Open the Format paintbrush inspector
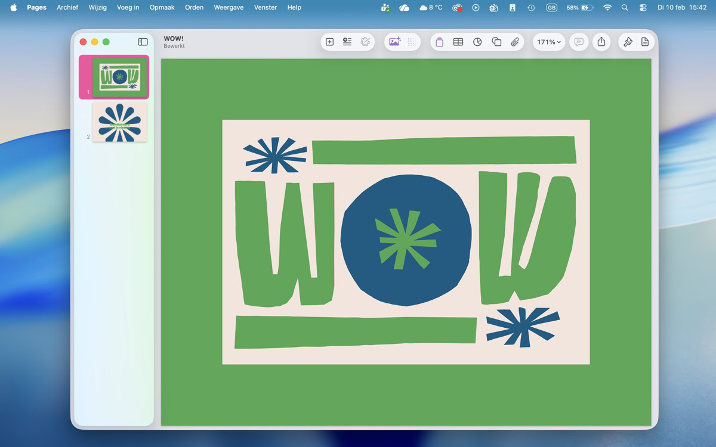 pyautogui.click(x=628, y=42)
